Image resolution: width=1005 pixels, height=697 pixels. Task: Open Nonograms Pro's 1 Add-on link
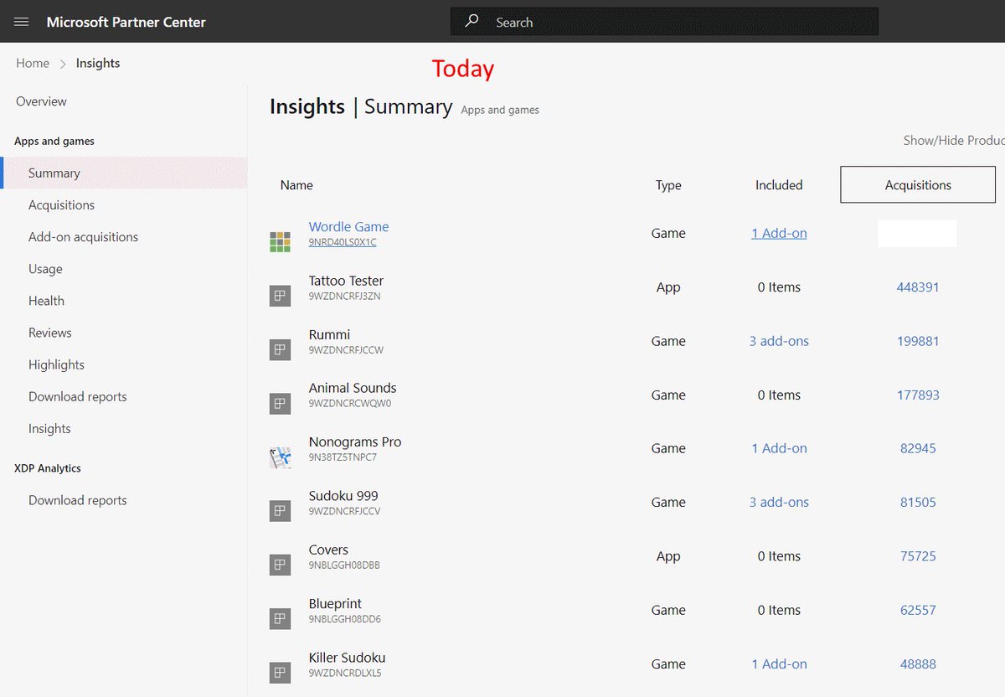[779, 448]
